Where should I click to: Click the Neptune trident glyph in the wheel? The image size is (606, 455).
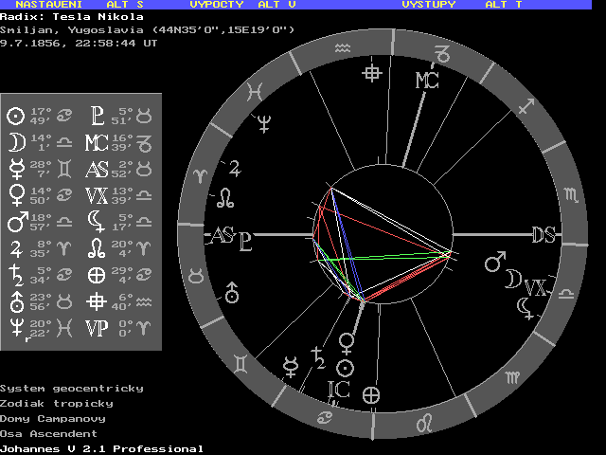click(x=266, y=121)
